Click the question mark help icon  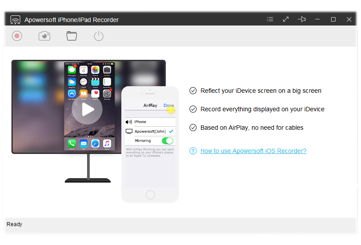point(193,151)
